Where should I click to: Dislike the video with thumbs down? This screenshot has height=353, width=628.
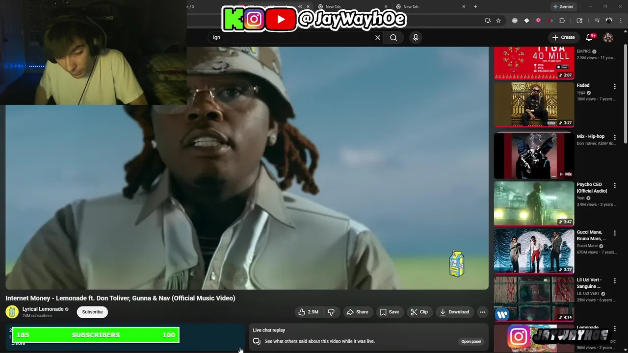click(331, 312)
